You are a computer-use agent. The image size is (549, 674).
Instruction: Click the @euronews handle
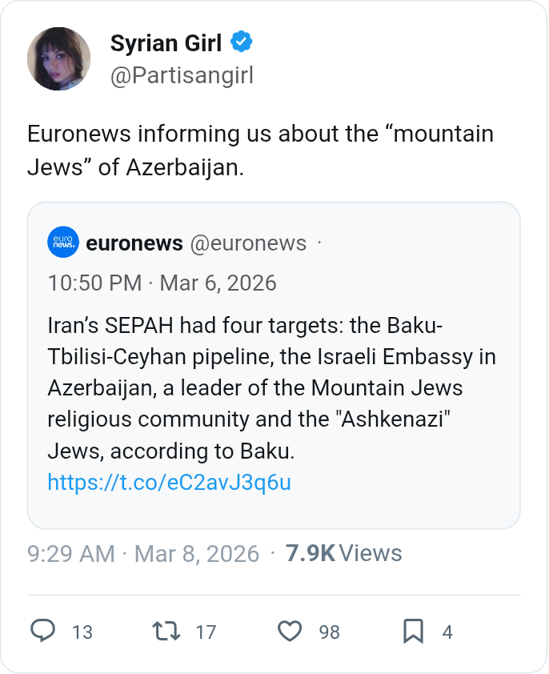pos(248,243)
